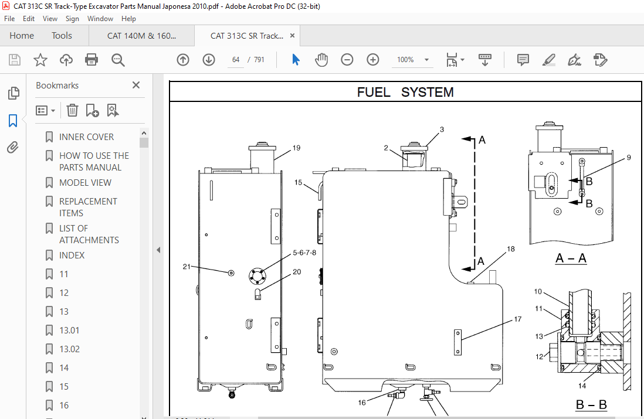The width and height of the screenshot is (644, 419).
Task: Open the Sign menu
Action: point(72,19)
